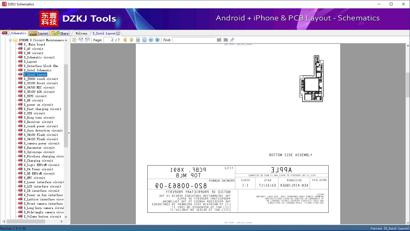410x231 pixels.
Task: Click the copy page icon in toolbar
Action: point(74,40)
